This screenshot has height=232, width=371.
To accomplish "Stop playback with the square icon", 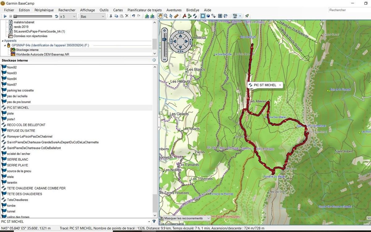I will click(x=11, y=16).
